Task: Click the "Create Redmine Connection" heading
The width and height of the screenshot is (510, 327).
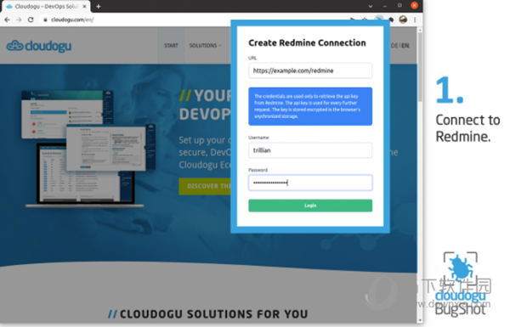Action: [307, 43]
